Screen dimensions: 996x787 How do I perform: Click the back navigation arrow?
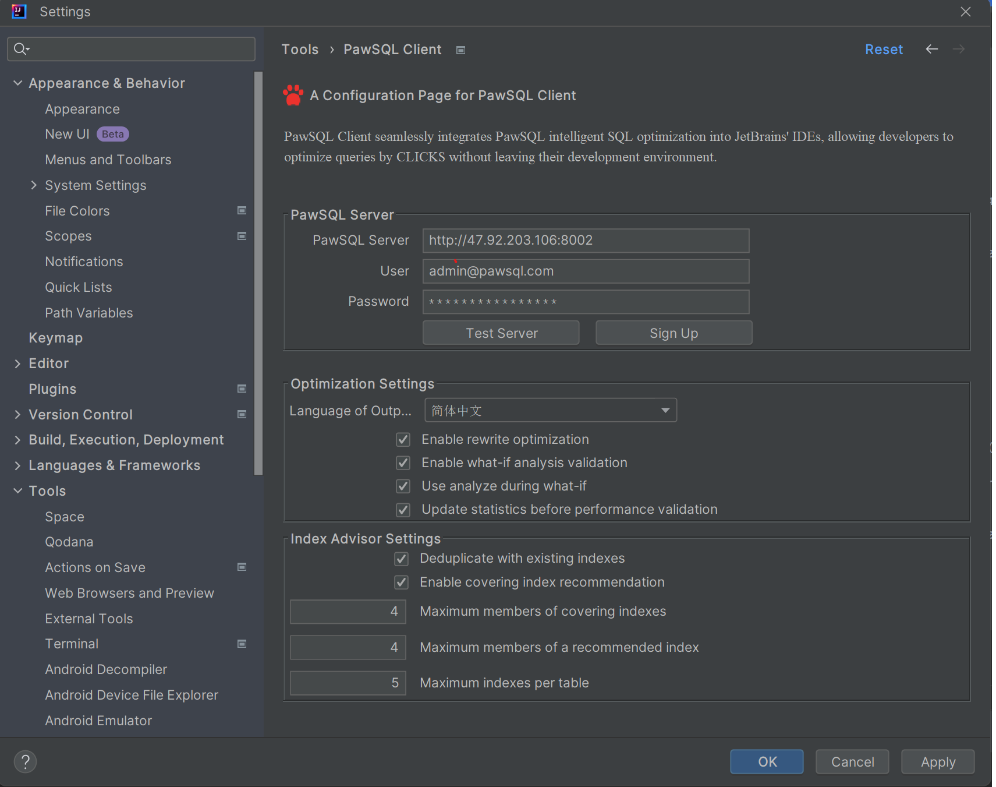pyautogui.click(x=931, y=49)
